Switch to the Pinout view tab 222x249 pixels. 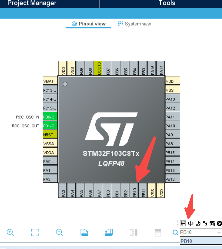[88, 24]
